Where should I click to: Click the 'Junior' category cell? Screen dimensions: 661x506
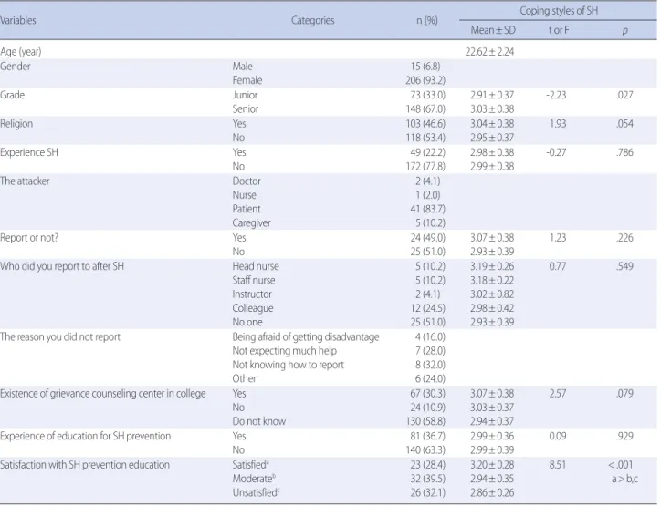[x=245, y=95]
